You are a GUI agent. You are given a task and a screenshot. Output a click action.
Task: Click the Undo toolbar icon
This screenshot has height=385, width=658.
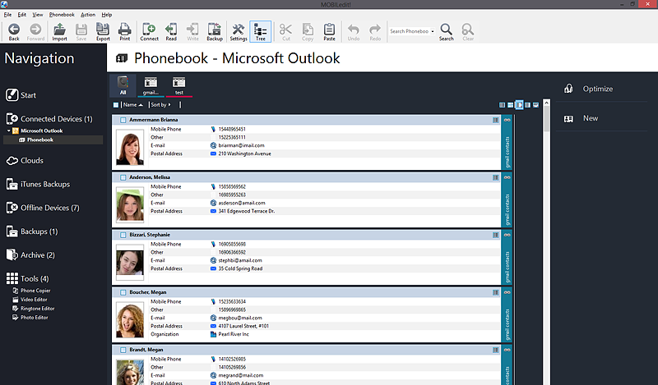coord(354,32)
